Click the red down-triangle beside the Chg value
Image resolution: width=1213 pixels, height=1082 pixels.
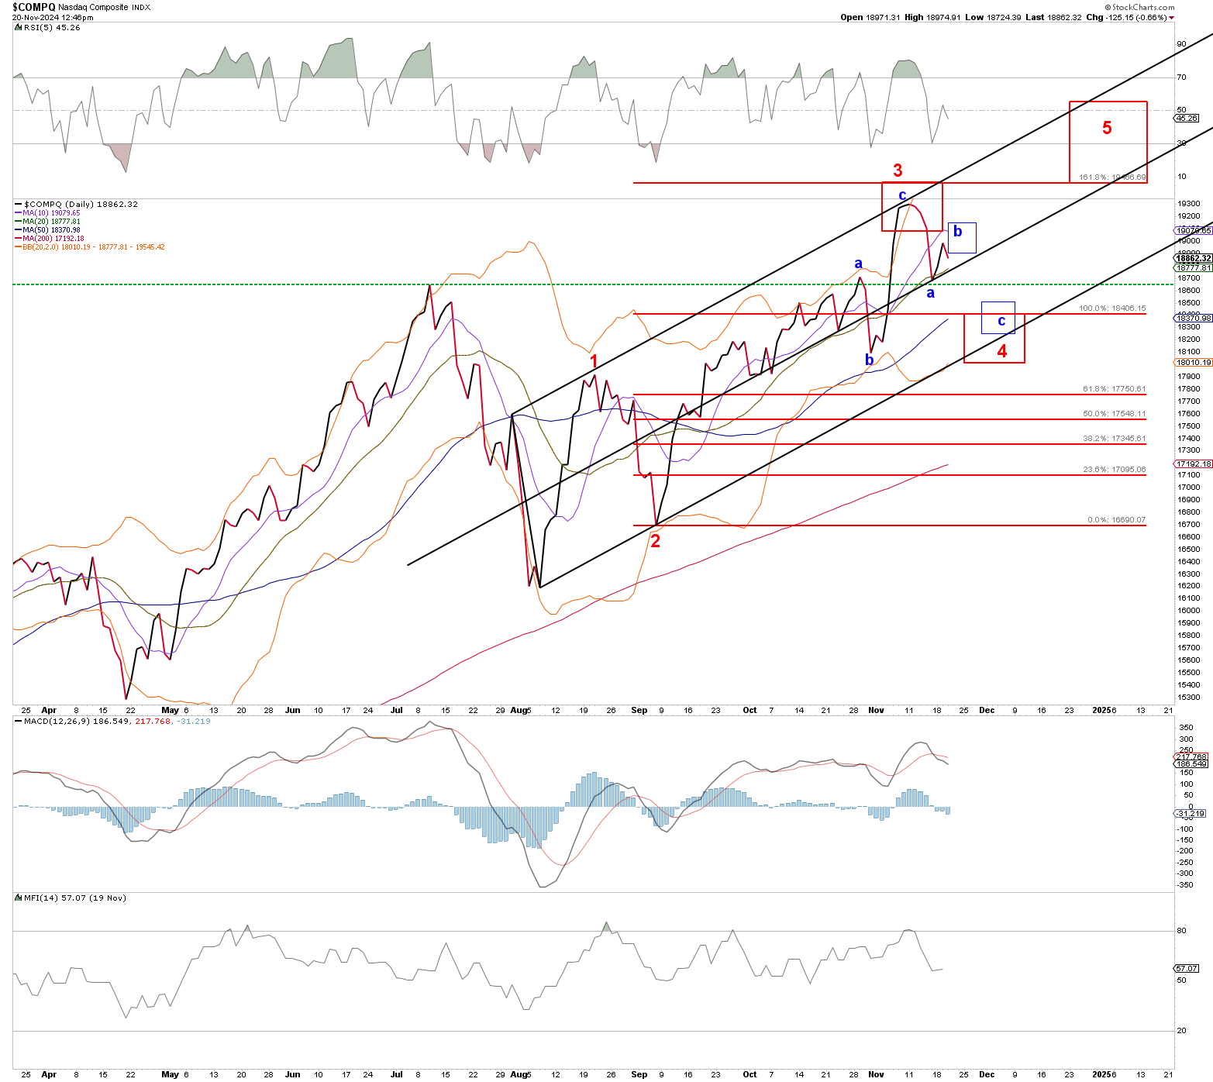[1171, 18]
